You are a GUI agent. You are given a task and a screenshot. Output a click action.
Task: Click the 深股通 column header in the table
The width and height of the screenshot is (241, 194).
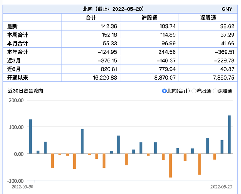(208, 18)
